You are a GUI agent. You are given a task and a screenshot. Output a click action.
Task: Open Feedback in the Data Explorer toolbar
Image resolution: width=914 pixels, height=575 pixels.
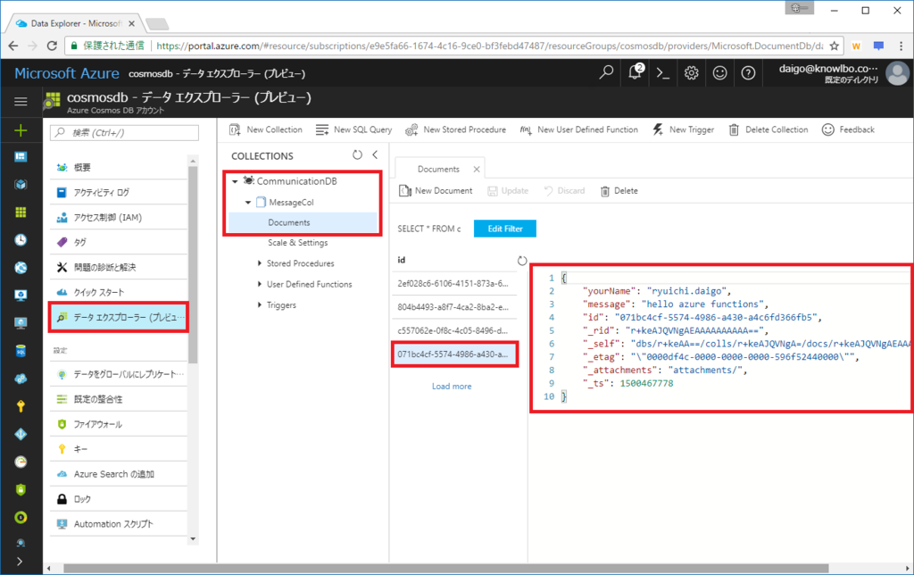tap(848, 129)
